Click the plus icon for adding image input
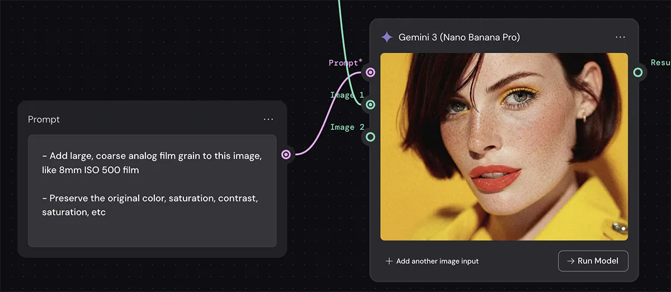Viewport: 671px width, 292px height. click(389, 261)
